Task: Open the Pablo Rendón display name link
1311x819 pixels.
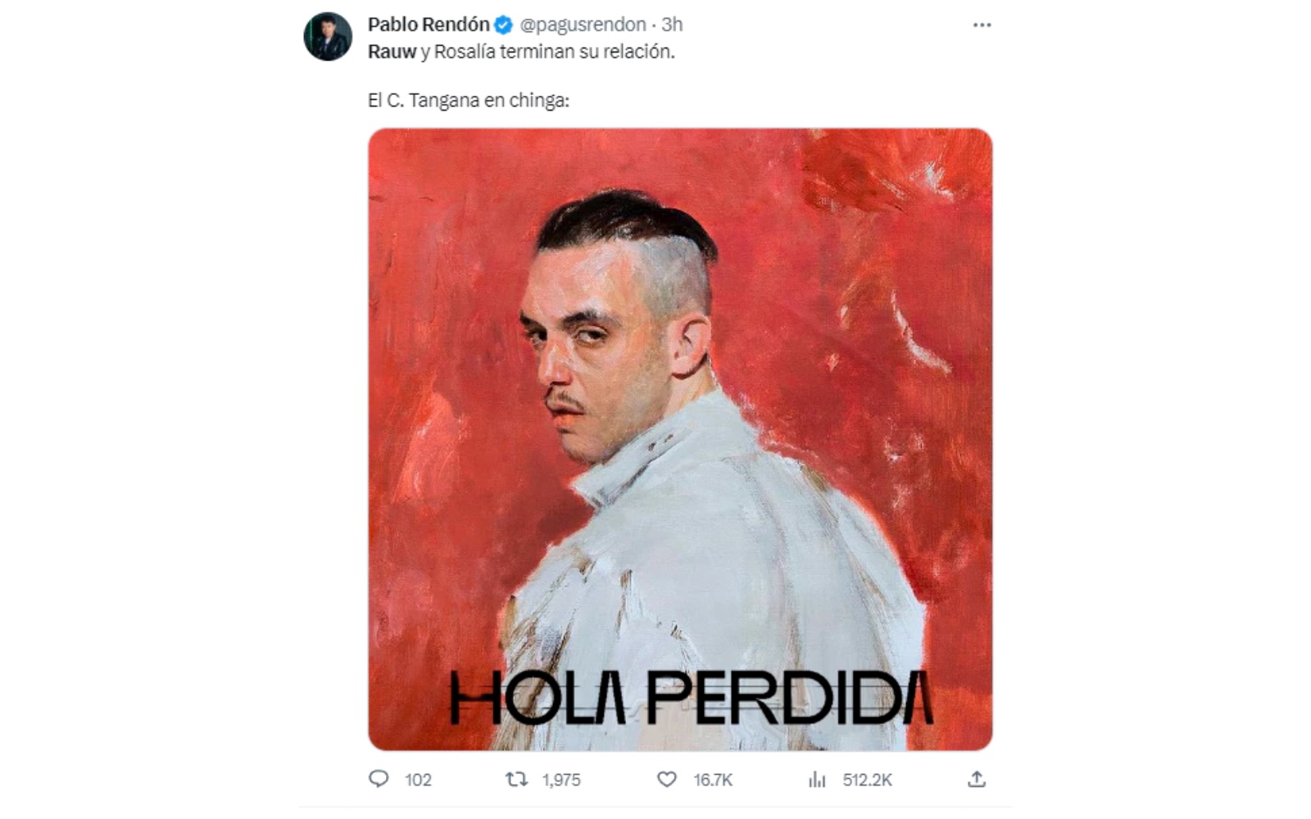Action: [x=429, y=25]
